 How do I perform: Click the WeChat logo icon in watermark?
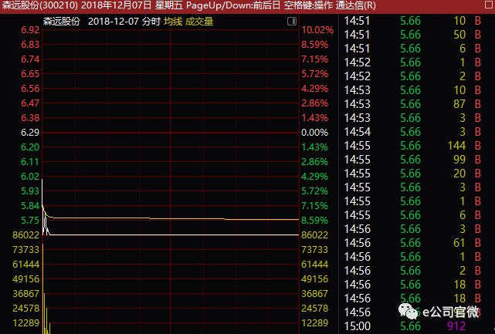412,310
